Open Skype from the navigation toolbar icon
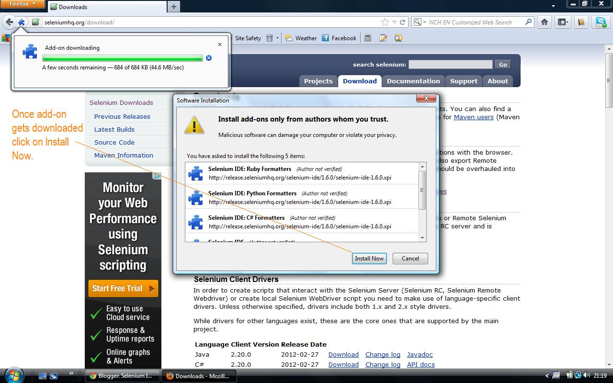613x383 pixels. click(x=600, y=22)
